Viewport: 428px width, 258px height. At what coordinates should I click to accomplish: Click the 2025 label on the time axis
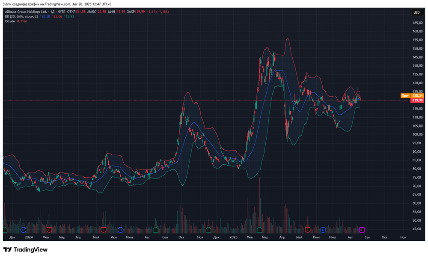pyautogui.click(x=233, y=237)
